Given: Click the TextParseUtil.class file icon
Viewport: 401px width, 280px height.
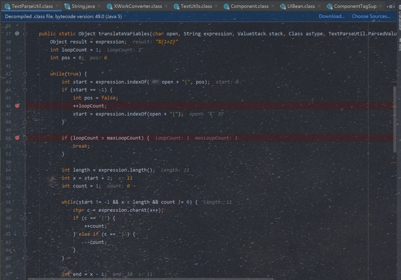Looking at the screenshot, I should [x=7, y=6].
